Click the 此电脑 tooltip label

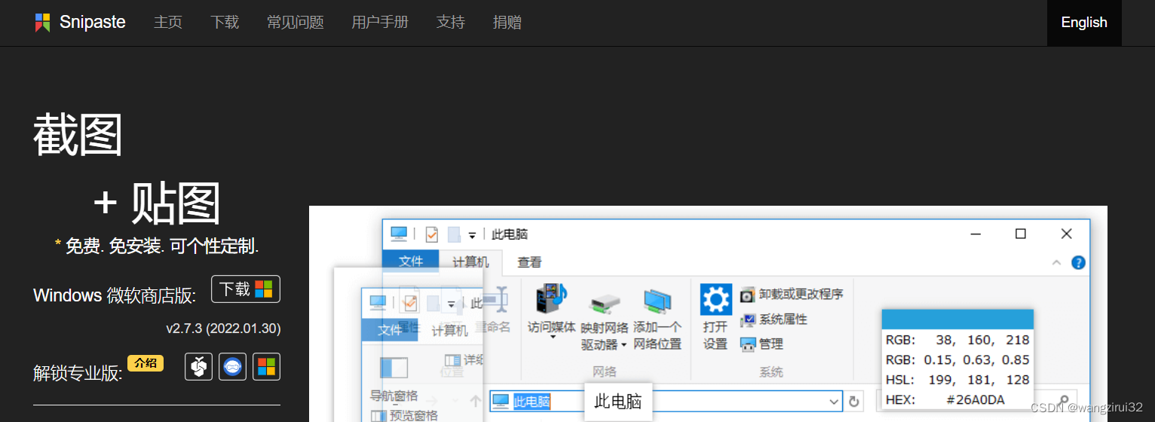tap(618, 401)
